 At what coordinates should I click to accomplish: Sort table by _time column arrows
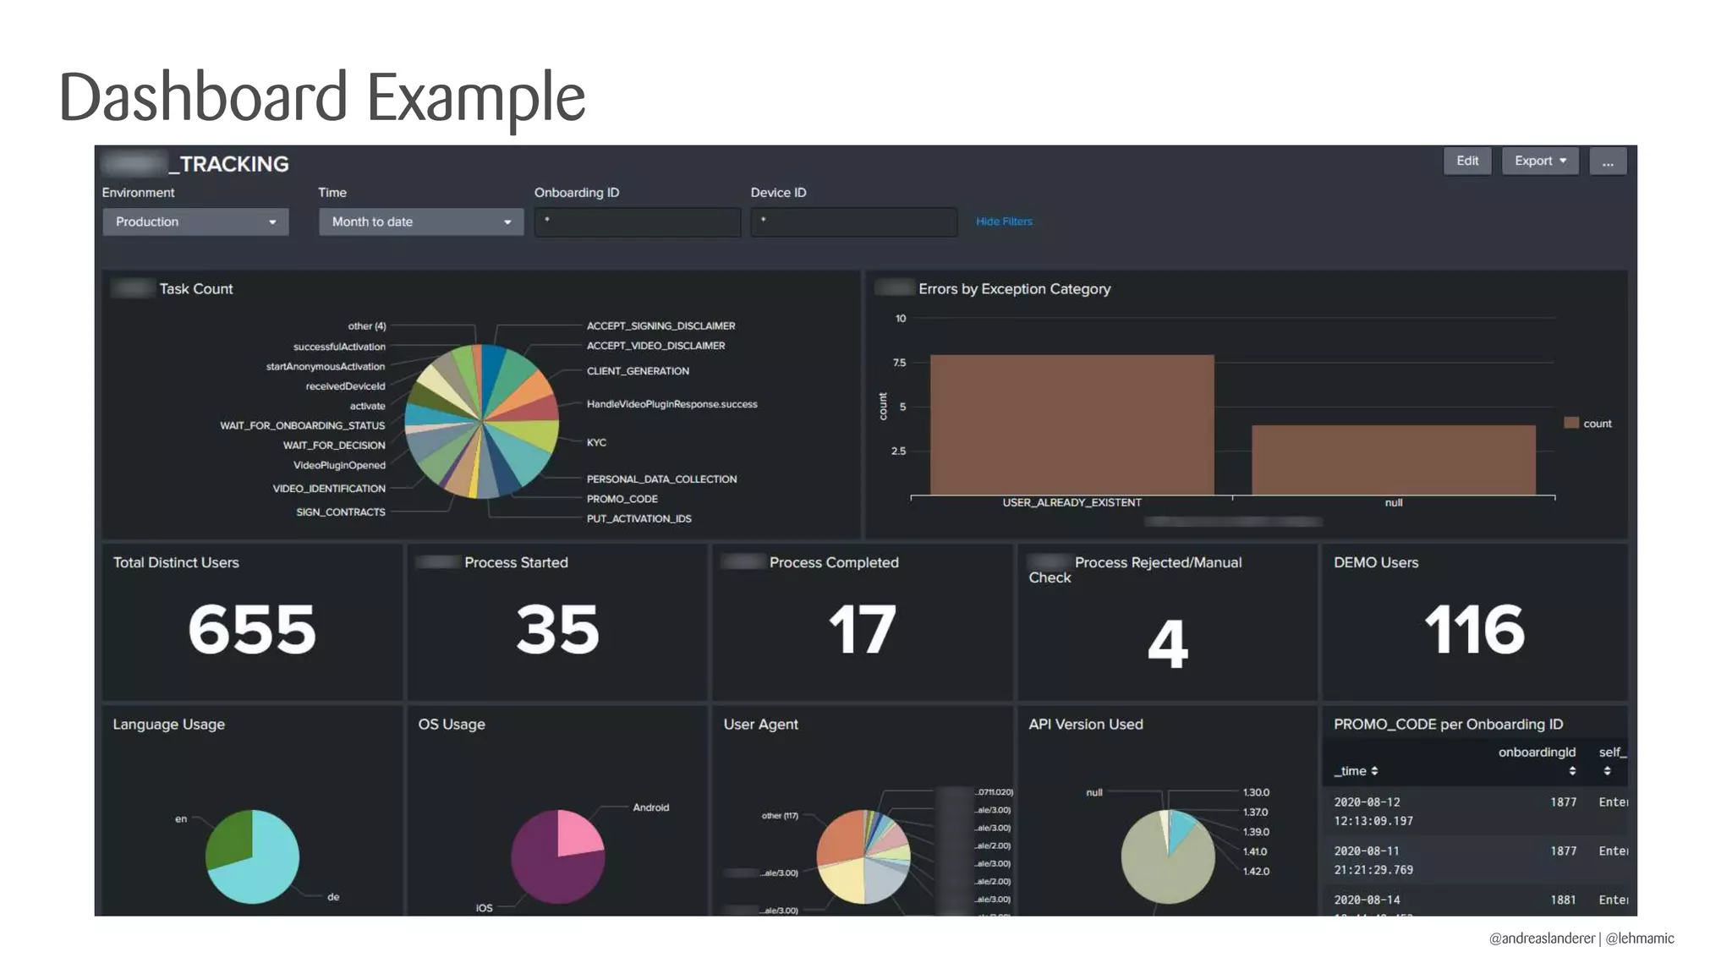[x=1374, y=771]
